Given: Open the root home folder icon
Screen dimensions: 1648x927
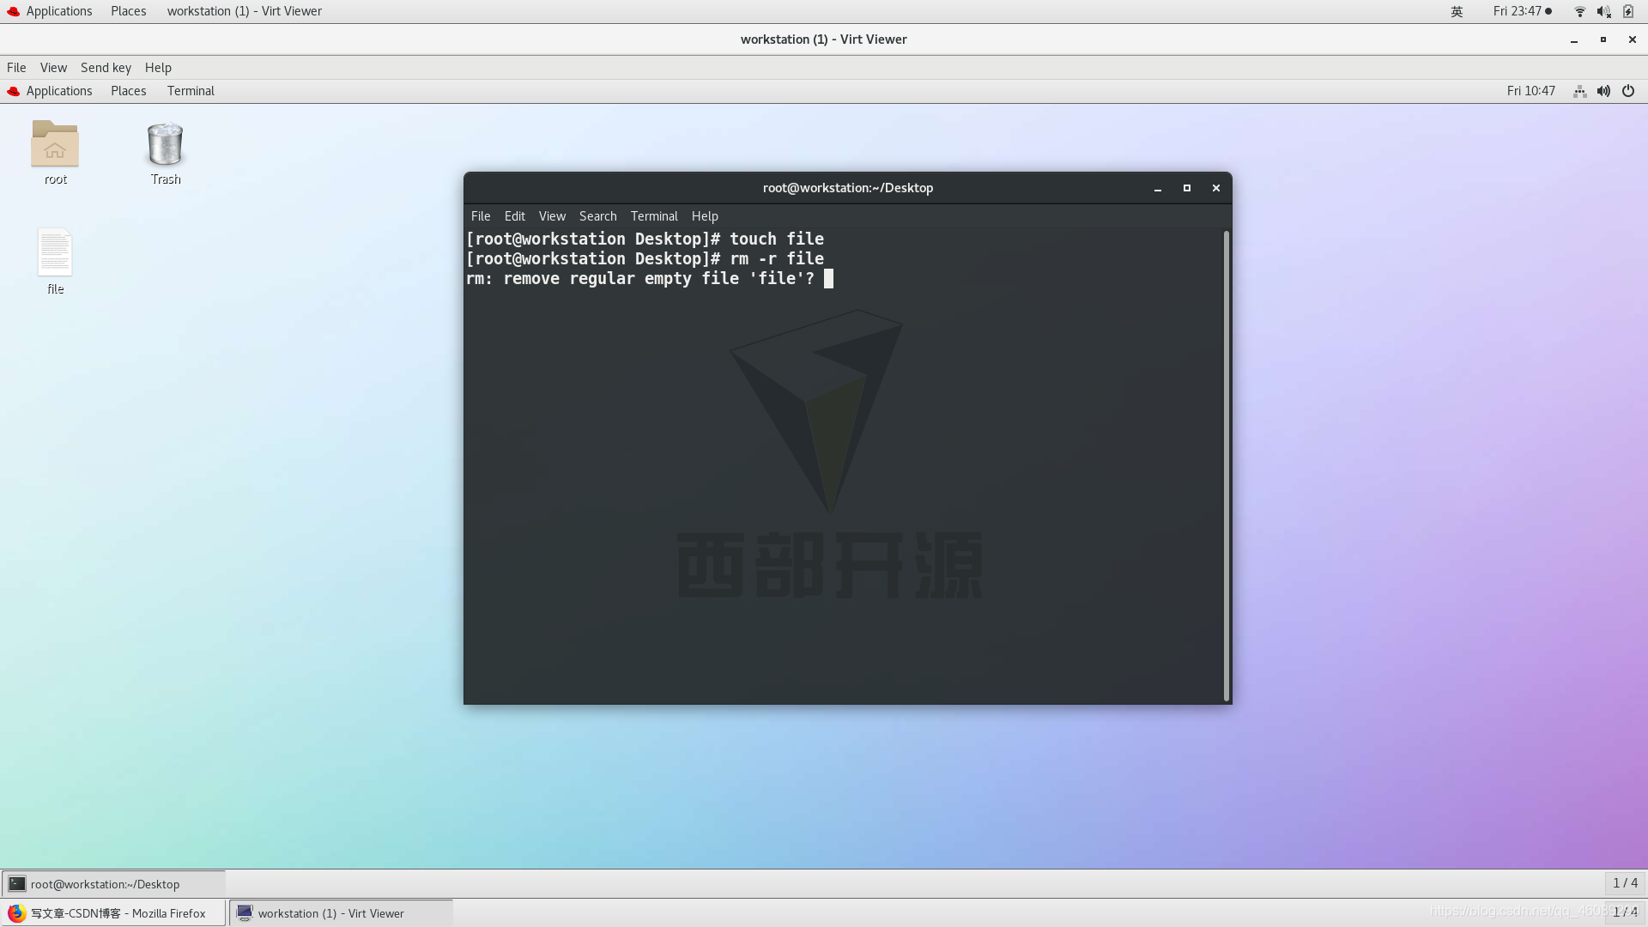Looking at the screenshot, I should coord(55,143).
